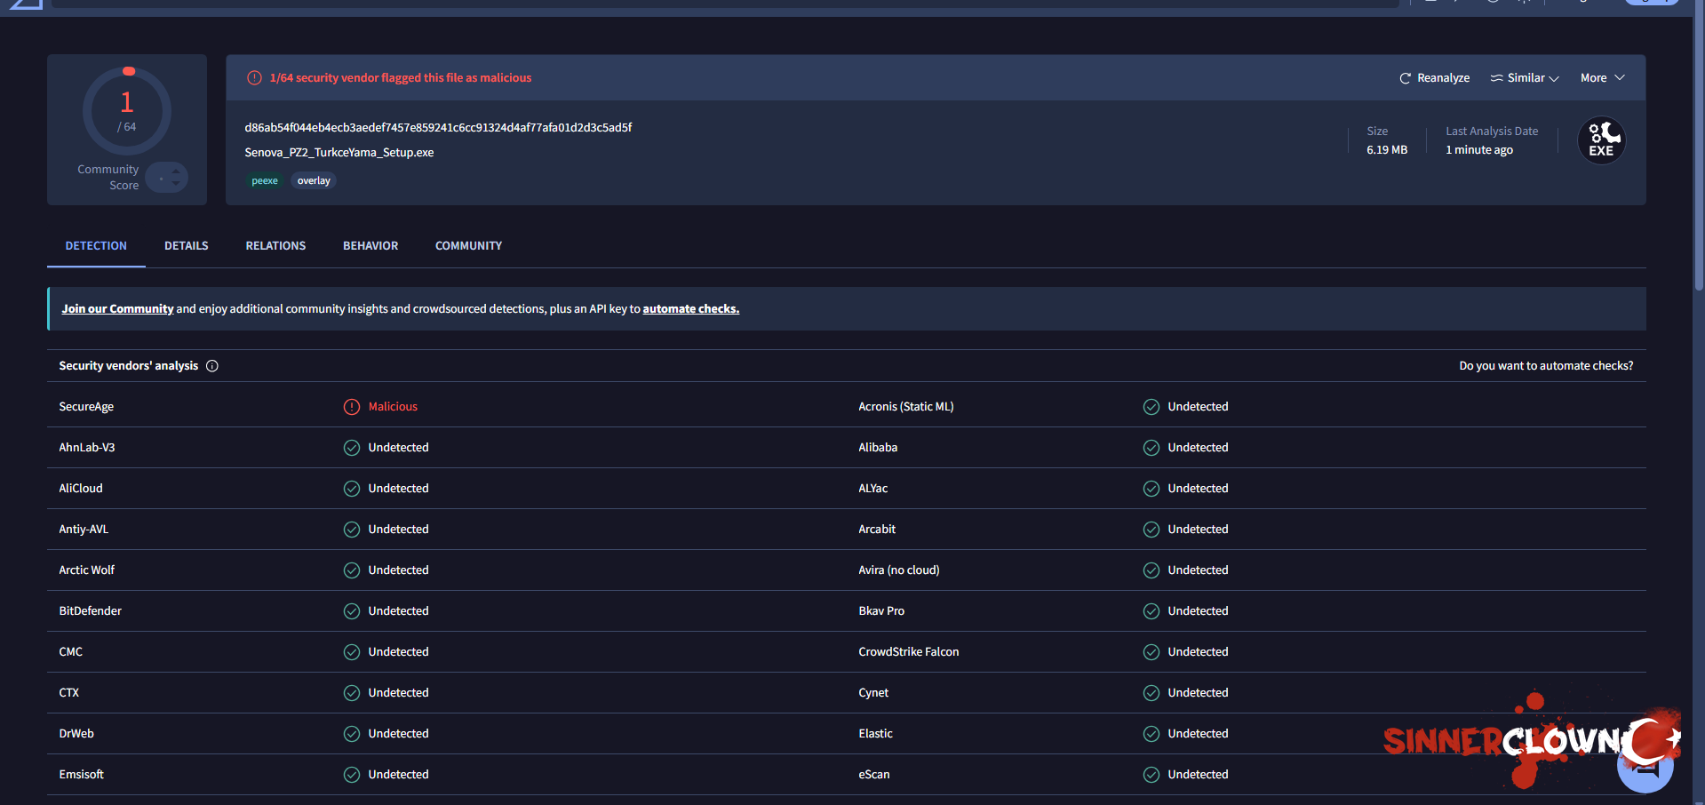The image size is (1705, 805).
Task: Click the 1 minute ago analysis date
Action: [x=1479, y=150]
